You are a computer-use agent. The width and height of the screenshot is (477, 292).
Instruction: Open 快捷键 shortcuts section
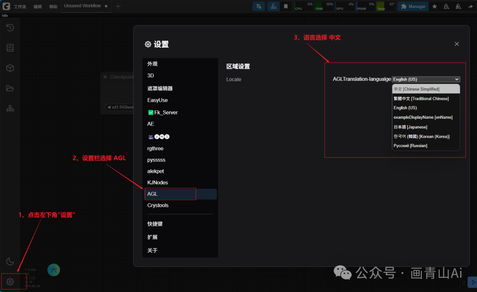[180, 224]
